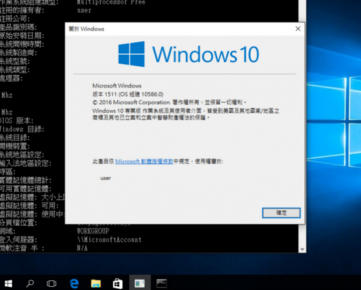Image resolution: width=361 pixels, height=290 pixels.
Task: Click '系統開機時間:' line in console
Action: [22, 44]
